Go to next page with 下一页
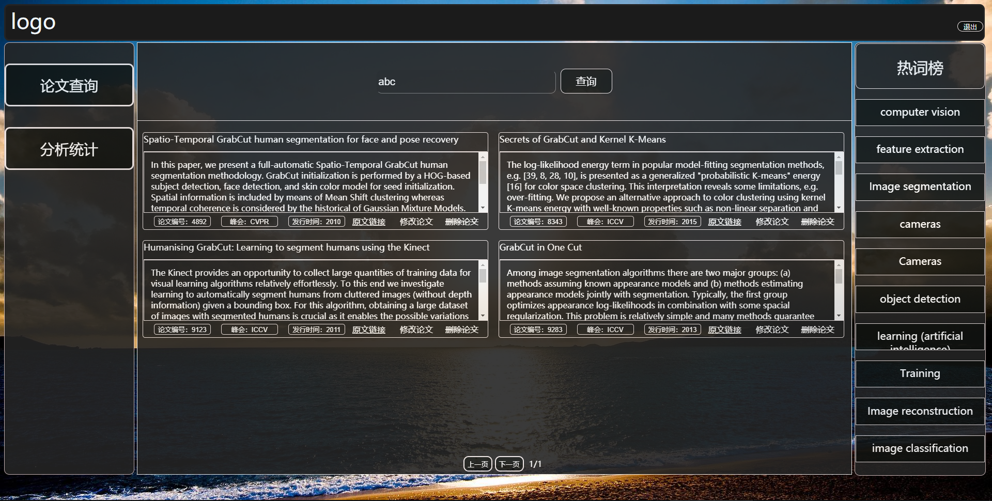The image size is (992, 501). tap(509, 464)
